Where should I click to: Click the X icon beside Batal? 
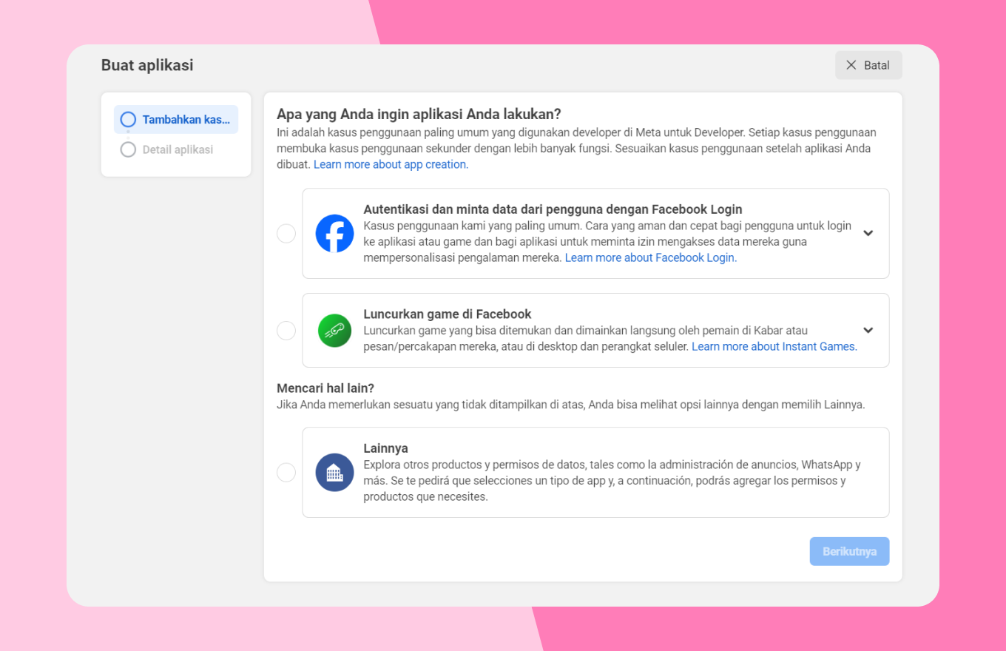click(x=851, y=65)
